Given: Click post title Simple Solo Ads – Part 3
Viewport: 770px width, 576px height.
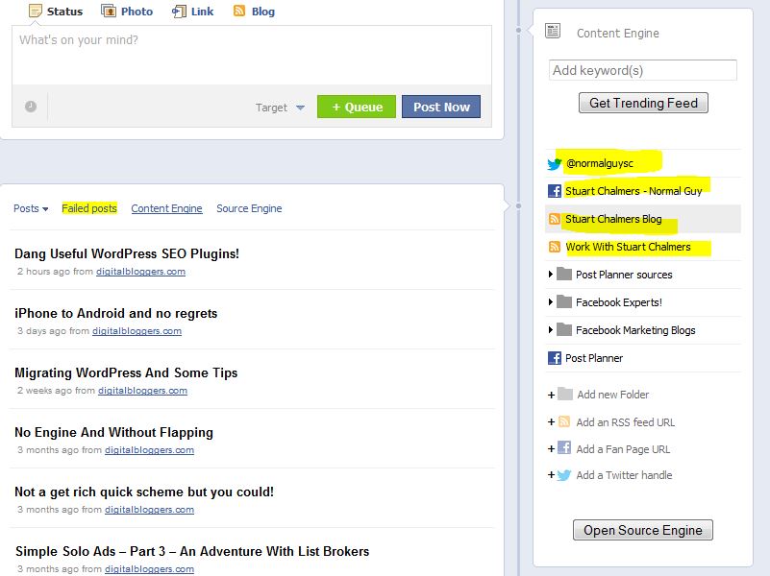Looking at the screenshot, I should point(192,551).
